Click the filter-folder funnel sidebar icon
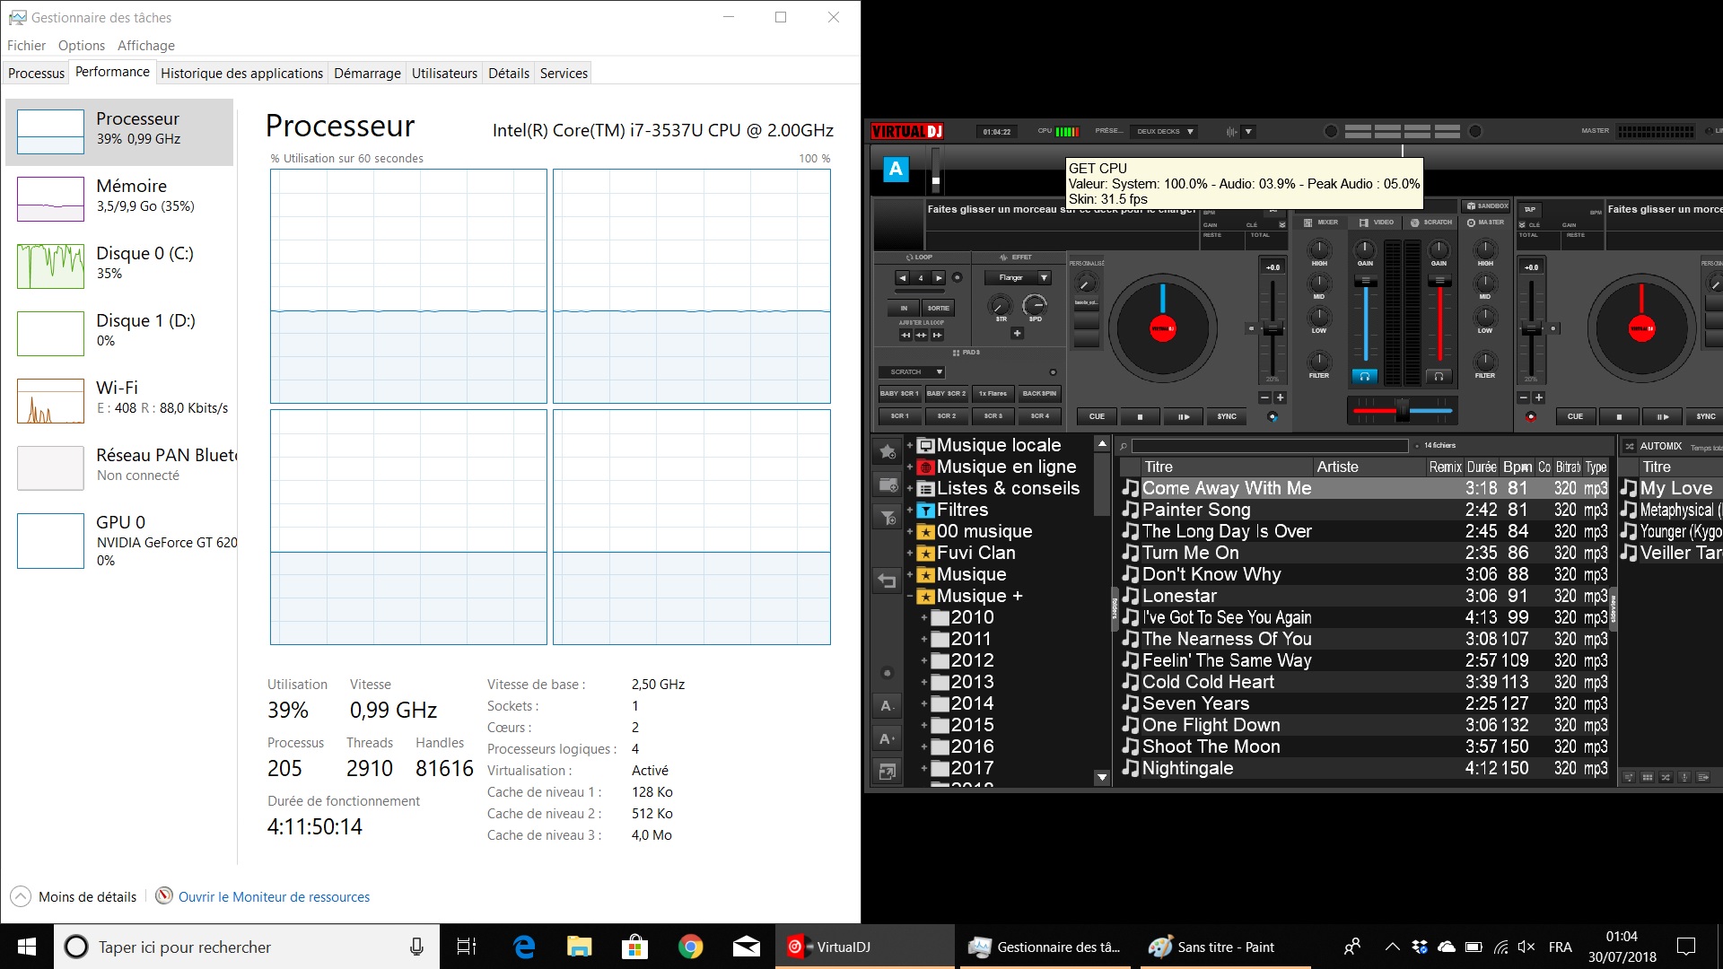 (x=888, y=518)
